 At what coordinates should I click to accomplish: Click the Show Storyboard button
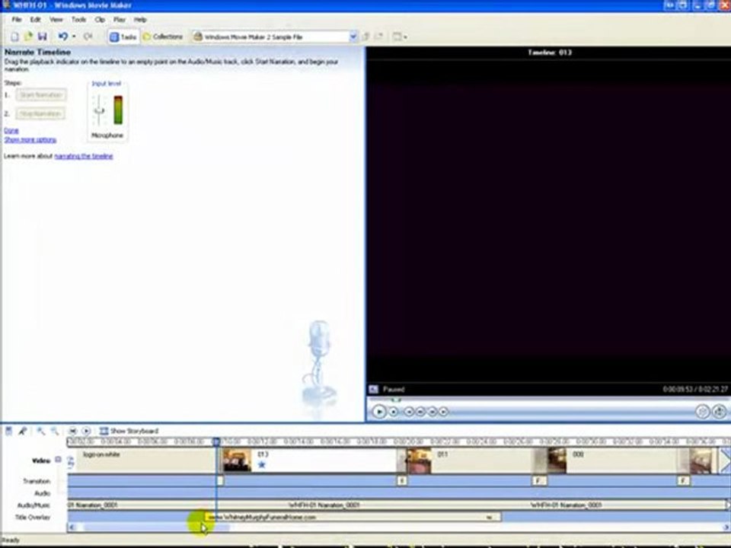click(x=129, y=431)
